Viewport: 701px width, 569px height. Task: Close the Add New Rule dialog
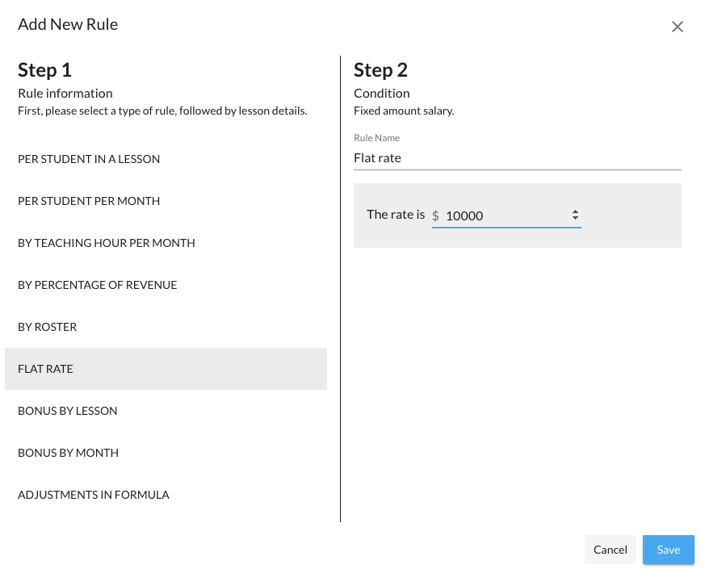click(677, 27)
